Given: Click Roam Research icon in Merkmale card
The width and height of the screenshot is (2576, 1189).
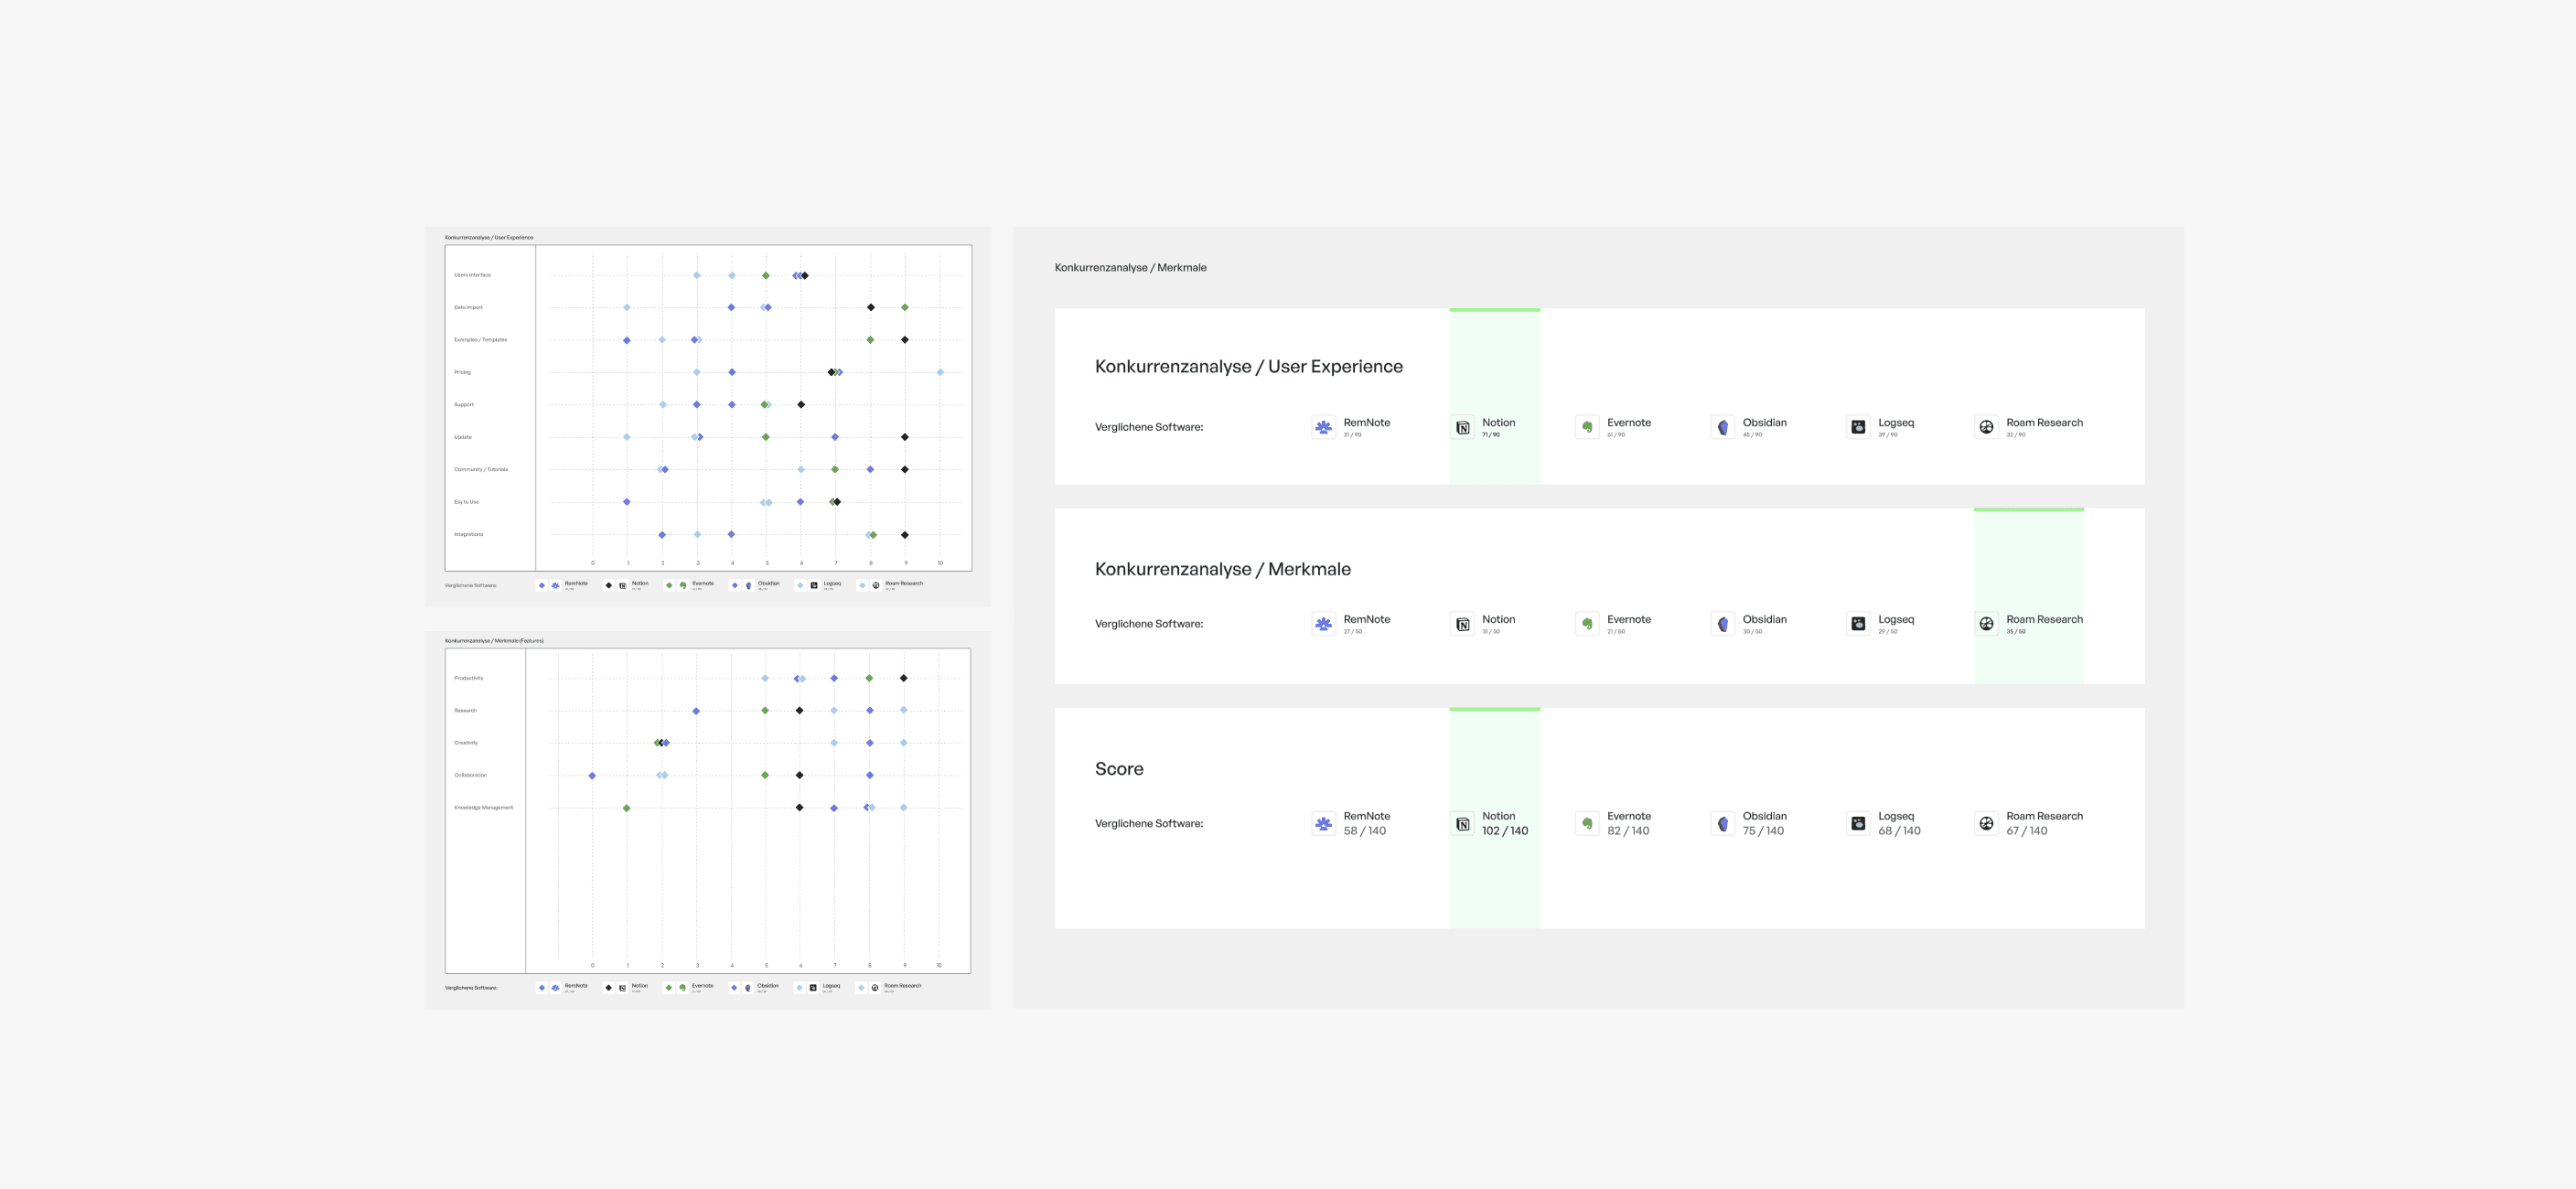Looking at the screenshot, I should (x=1986, y=624).
